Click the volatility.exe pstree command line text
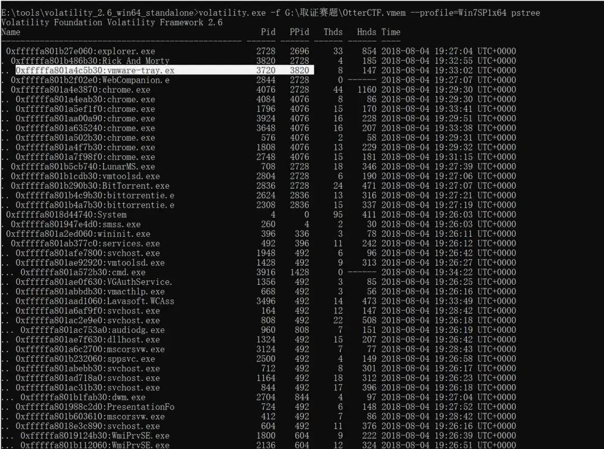The height and width of the screenshot is (449, 604). point(369,13)
